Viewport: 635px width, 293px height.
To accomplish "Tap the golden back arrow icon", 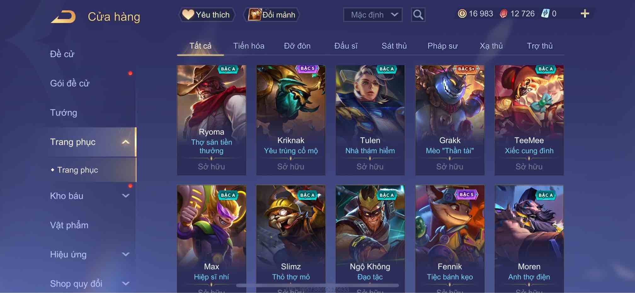I will pos(64,17).
